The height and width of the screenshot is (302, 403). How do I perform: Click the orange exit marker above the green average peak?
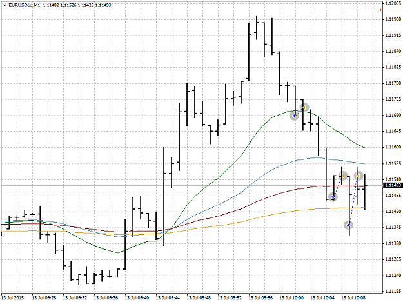[x=304, y=107]
